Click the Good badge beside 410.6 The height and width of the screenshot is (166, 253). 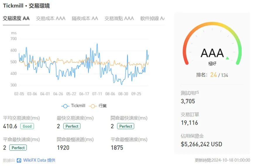click(27, 126)
